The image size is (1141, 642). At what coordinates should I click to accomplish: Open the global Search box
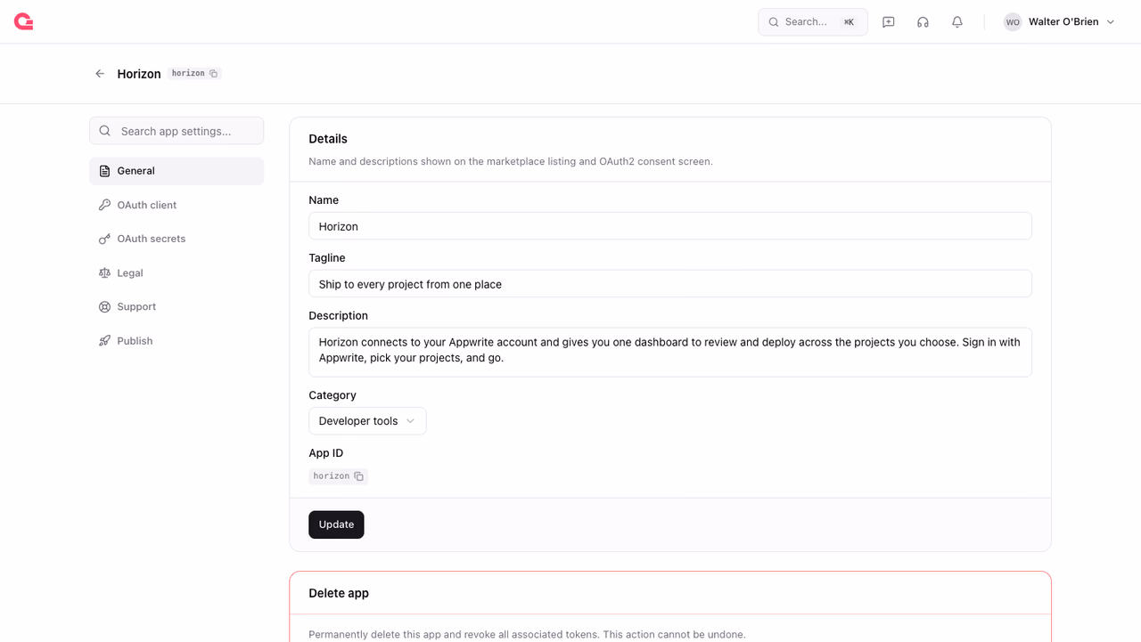(x=813, y=22)
